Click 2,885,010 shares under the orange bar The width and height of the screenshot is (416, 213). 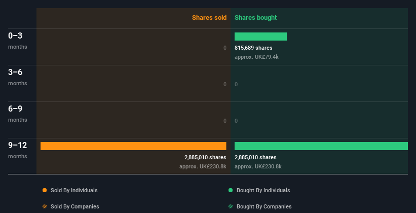(x=205, y=158)
